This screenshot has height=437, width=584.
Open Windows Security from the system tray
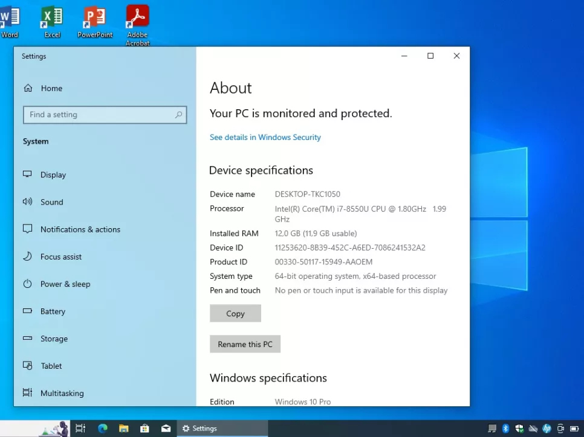point(519,429)
